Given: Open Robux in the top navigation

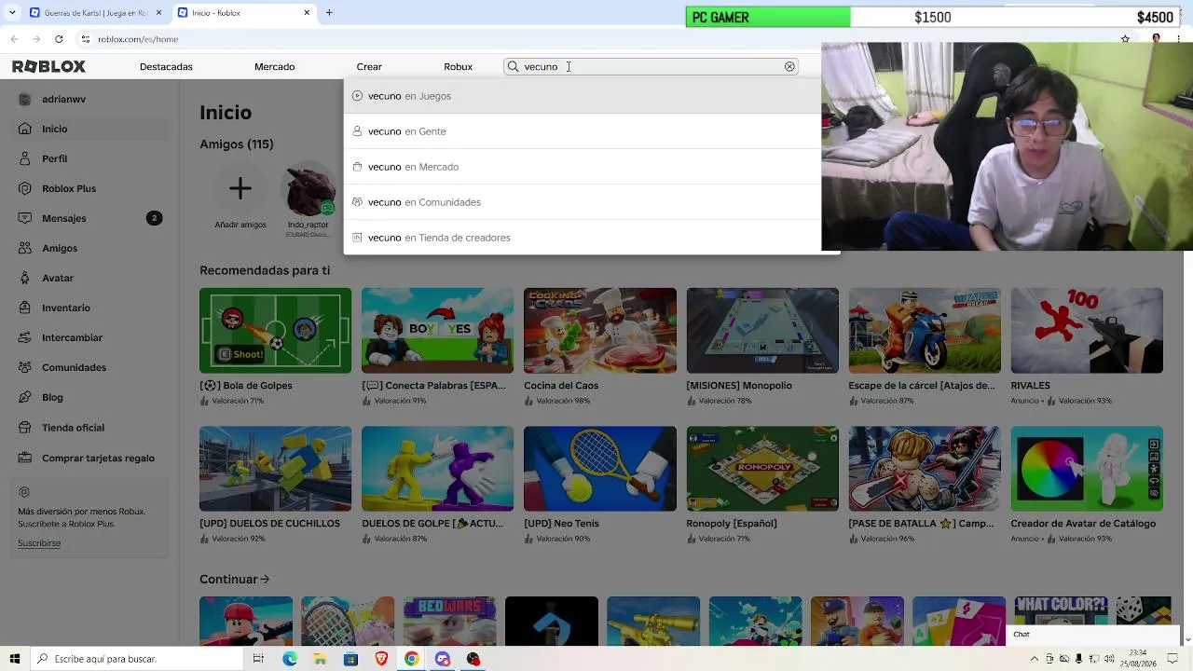Looking at the screenshot, I should (x=458, y=67).
